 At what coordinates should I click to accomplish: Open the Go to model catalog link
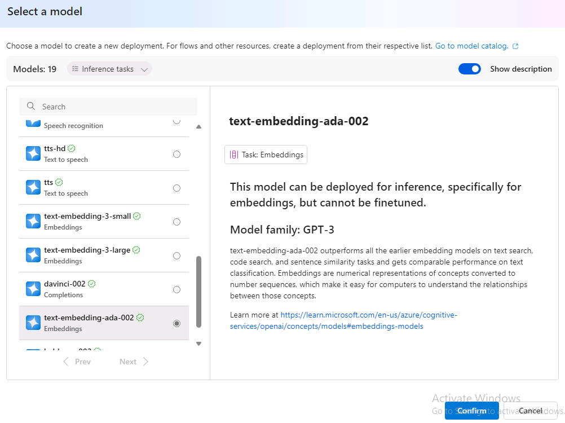click(x=471, y=46)
